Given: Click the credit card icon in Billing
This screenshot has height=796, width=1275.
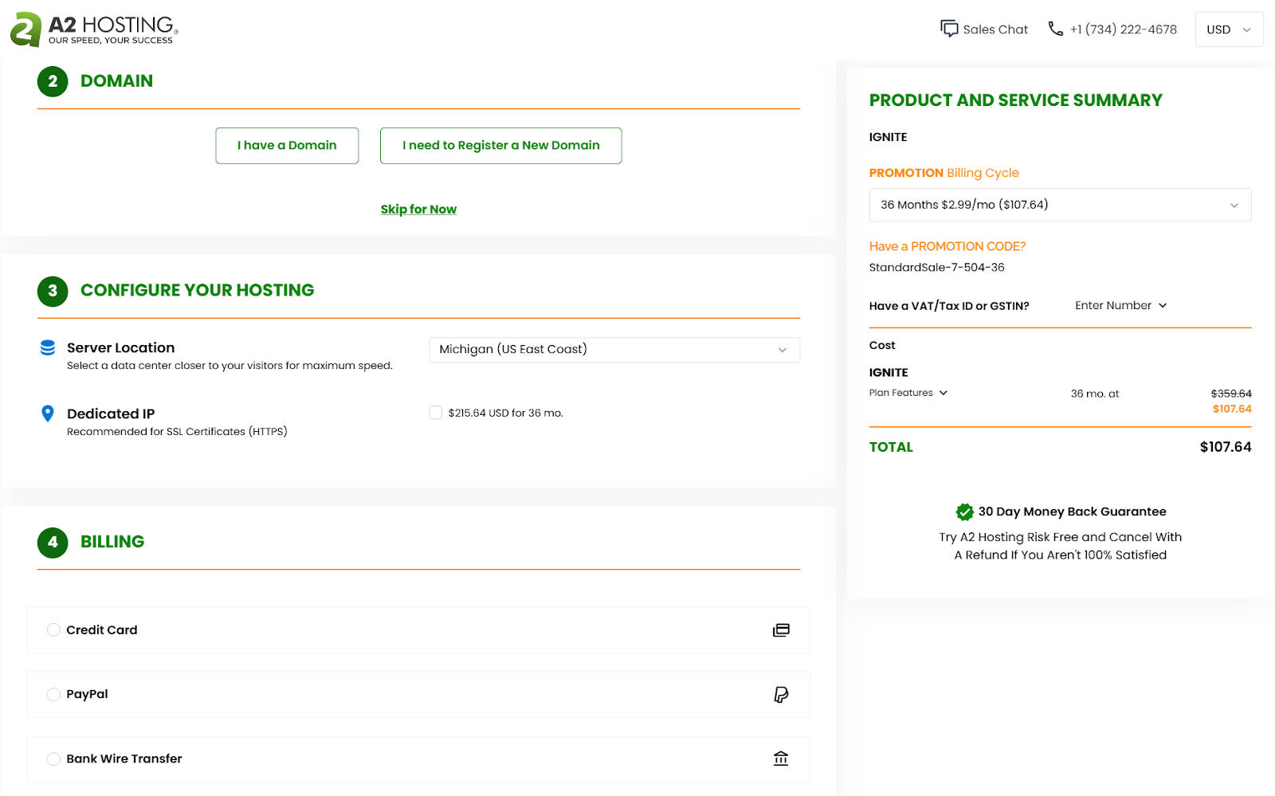Looking at the screenshot, I should [x=781, y=629].
